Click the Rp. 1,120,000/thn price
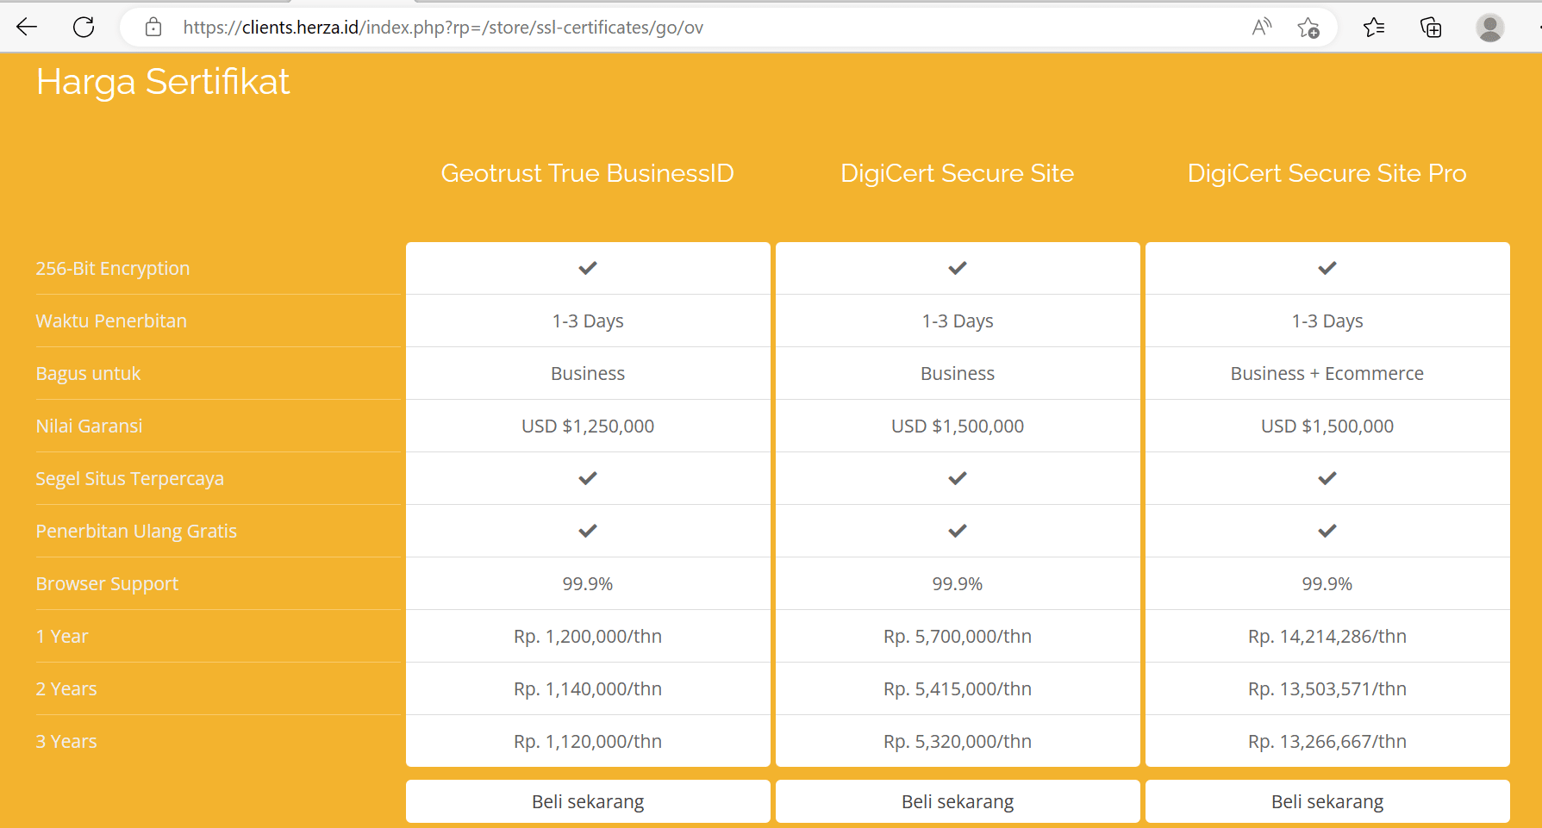1542x828 pixels. pyautogui.click(x=588, y=742)
